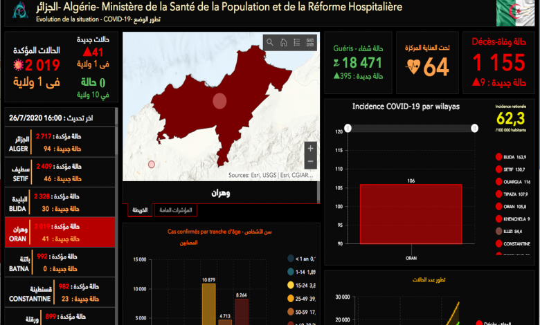Toggle CONSTANTINE incidence legend entry
The image size is (540, 325).
513,244
